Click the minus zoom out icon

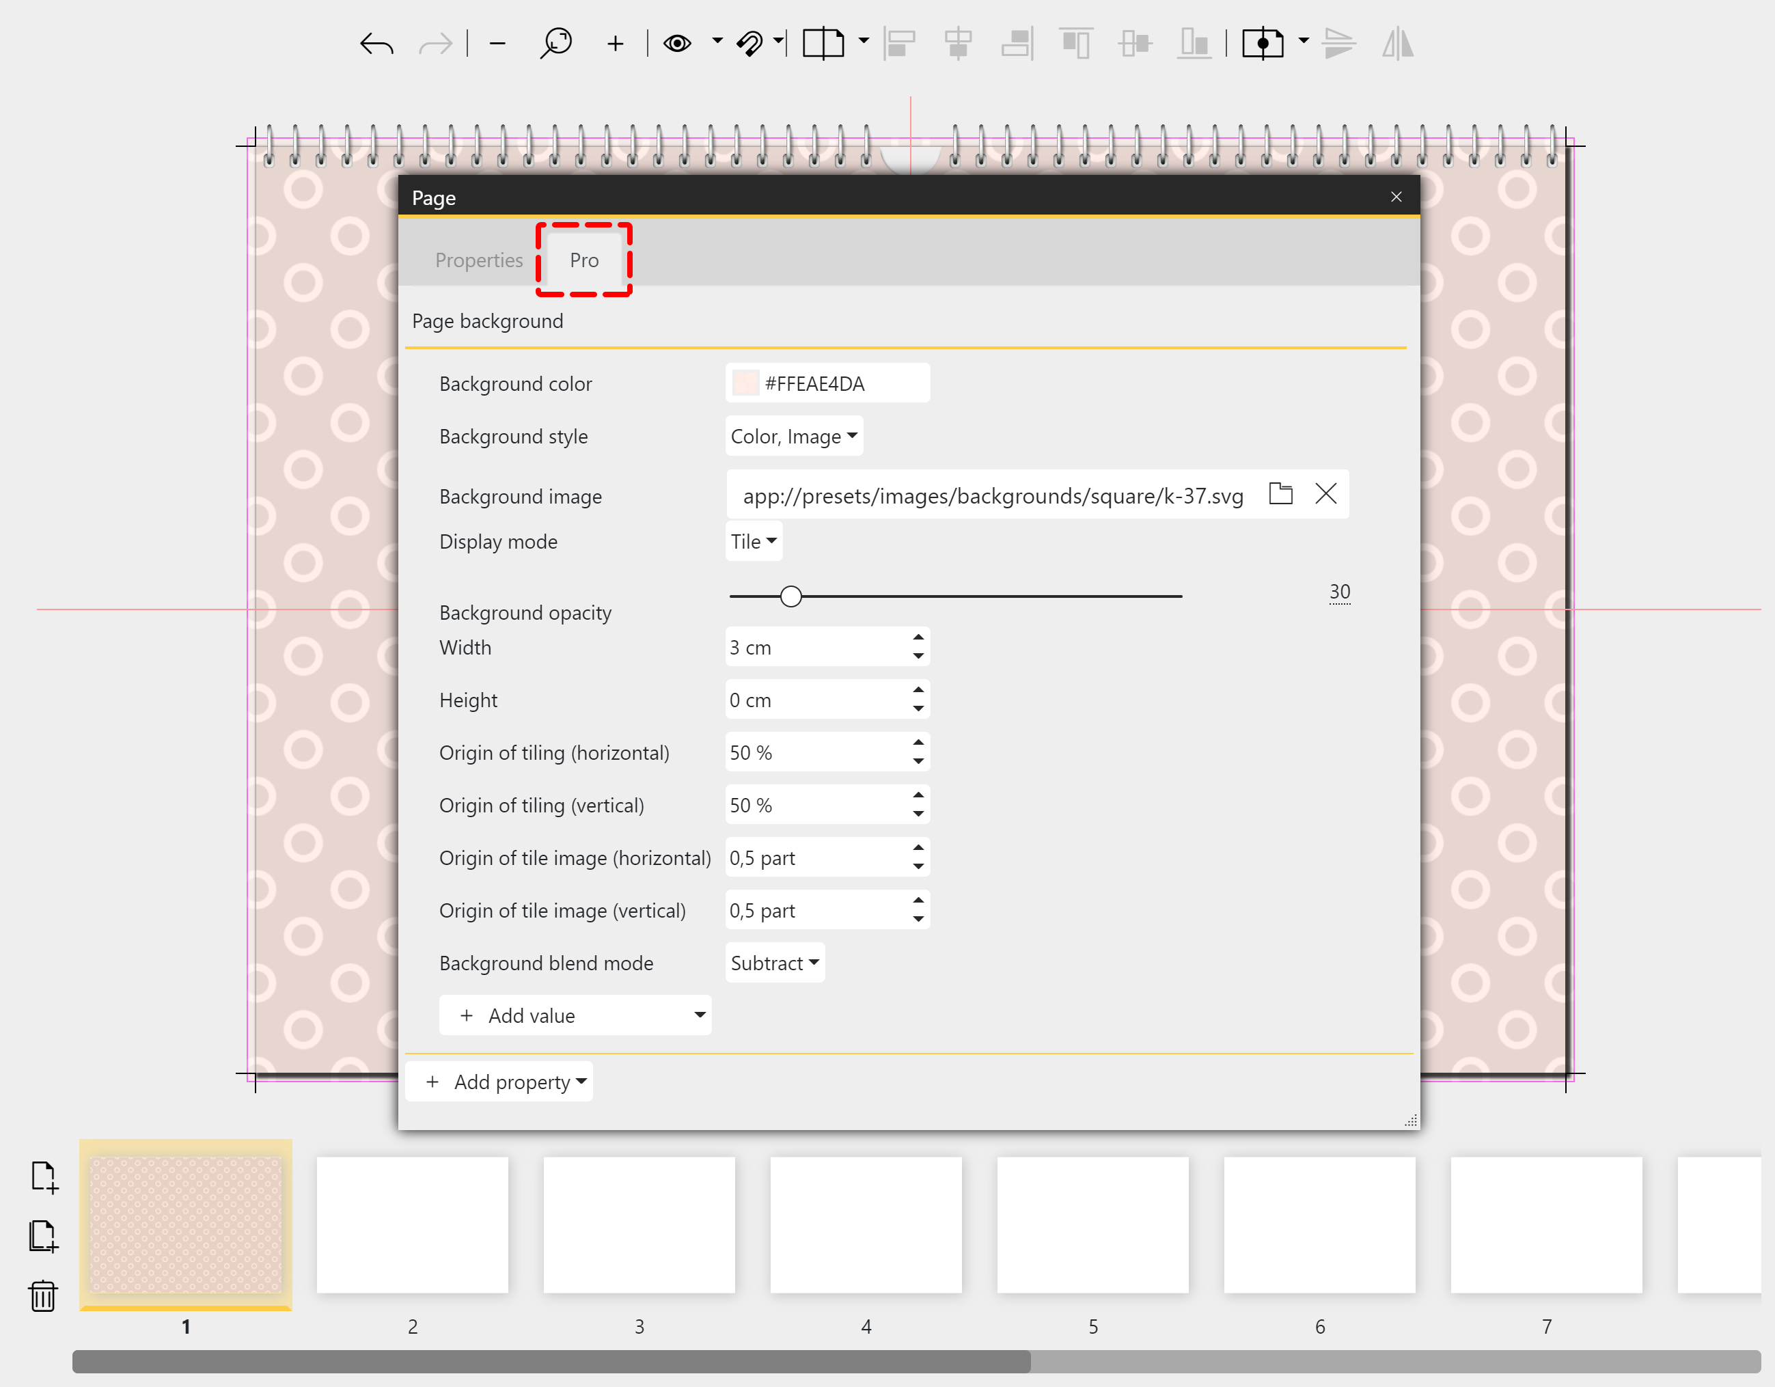497,43
